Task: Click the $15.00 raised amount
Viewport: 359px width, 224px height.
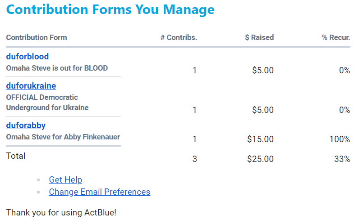Action: pos(260,139)
